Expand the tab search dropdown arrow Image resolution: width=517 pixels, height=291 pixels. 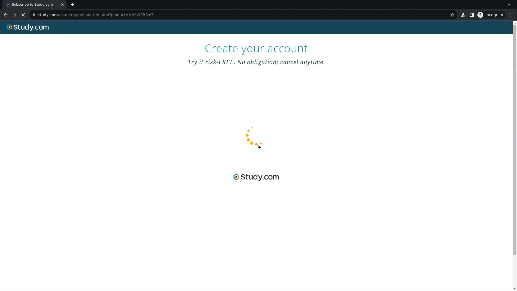509,5
